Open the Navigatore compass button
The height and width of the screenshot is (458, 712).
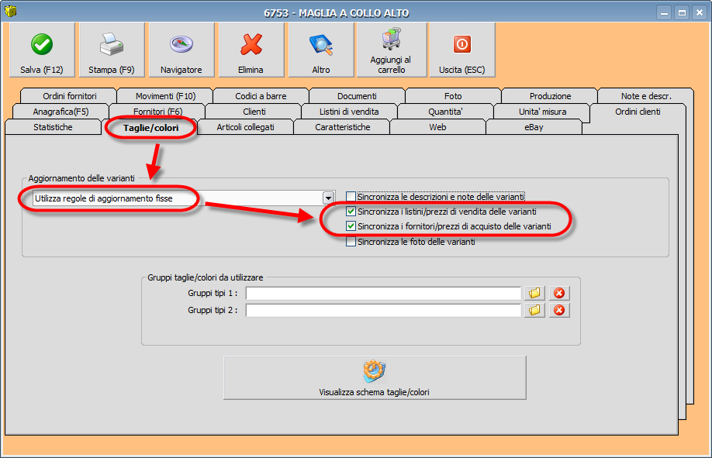[x=181, y=50]
